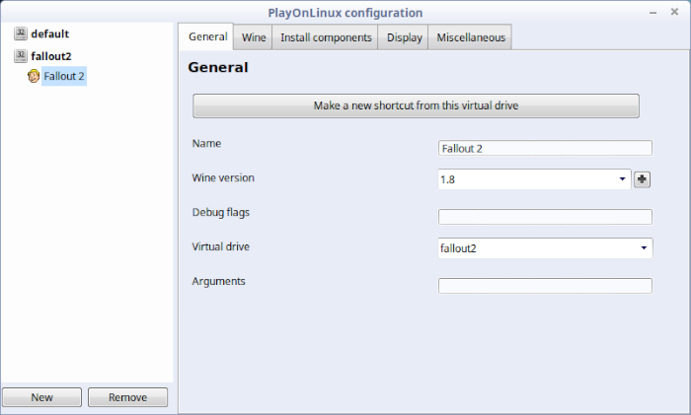Click the Remove button
The image size is (691, 415).
[x=127, y=397]
